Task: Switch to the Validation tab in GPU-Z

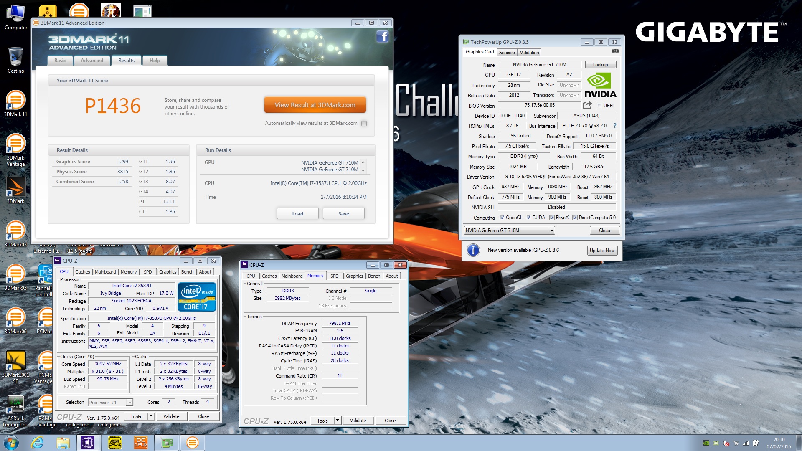Action: 529,53
